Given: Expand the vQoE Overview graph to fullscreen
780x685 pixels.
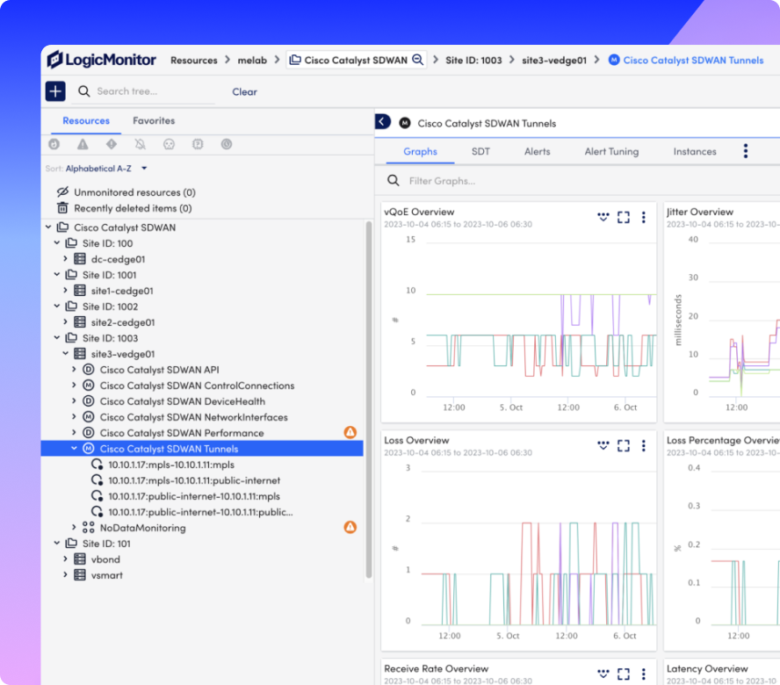Looking at the screenshot, I should (624, 217).
